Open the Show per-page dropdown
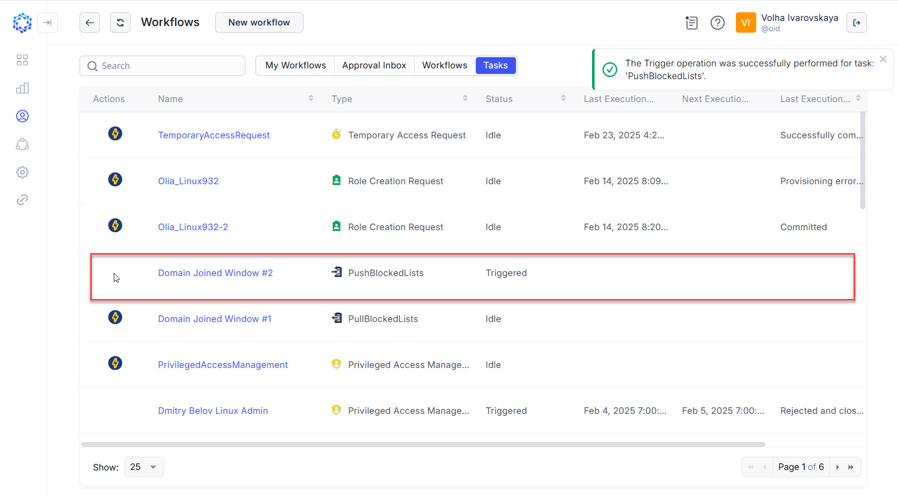 (144, 466)
